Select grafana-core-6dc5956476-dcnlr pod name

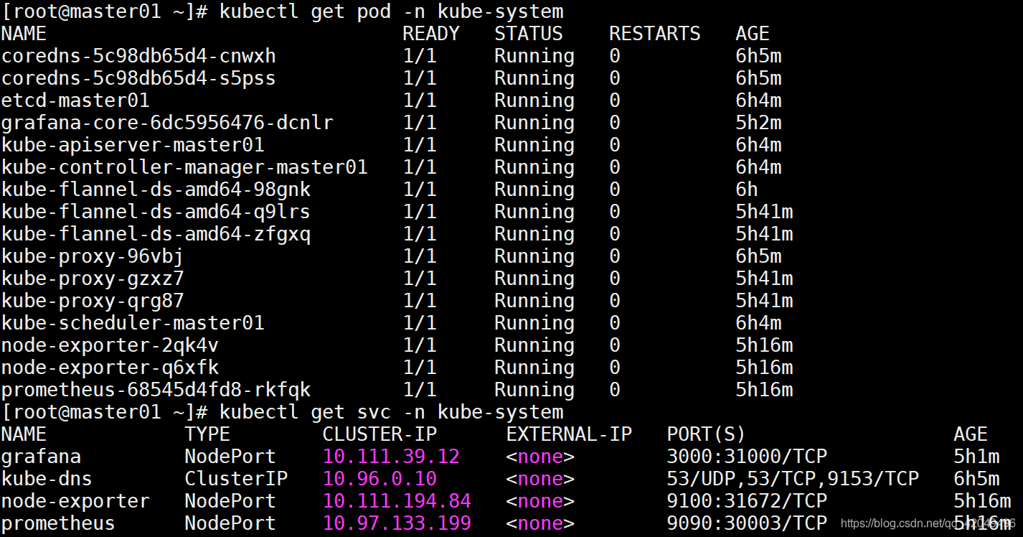pos(167,123)
